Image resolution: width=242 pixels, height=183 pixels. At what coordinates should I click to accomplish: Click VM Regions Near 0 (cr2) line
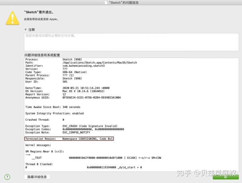(x=45, y=151)
